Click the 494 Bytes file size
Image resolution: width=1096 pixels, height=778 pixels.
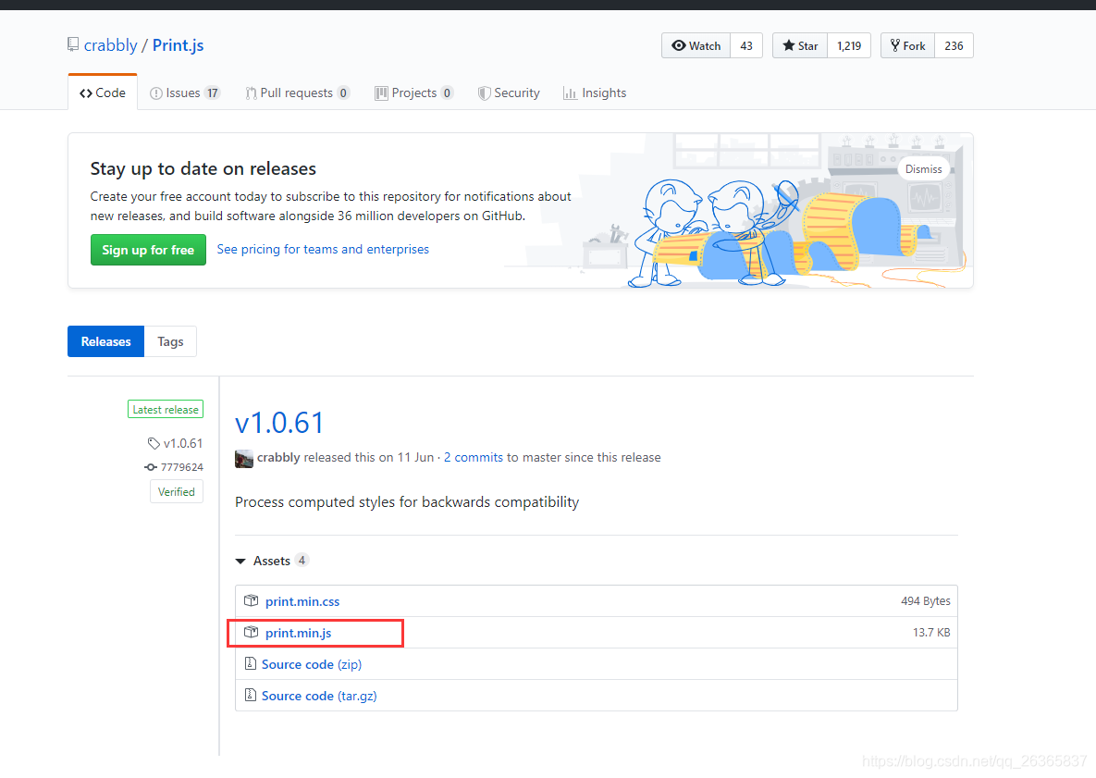[926, 600]
